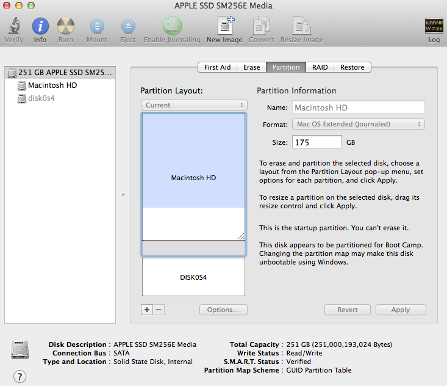
Task: Click the Mount toolbar icon
Action: [x=97, y=26]
